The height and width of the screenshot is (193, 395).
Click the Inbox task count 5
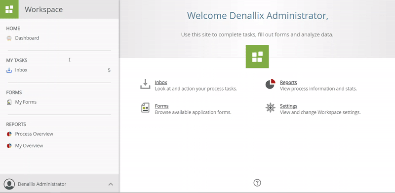coord(109,70)
